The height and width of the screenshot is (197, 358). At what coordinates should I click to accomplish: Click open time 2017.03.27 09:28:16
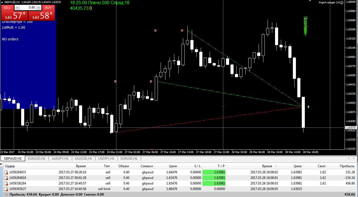coord(72,172)
